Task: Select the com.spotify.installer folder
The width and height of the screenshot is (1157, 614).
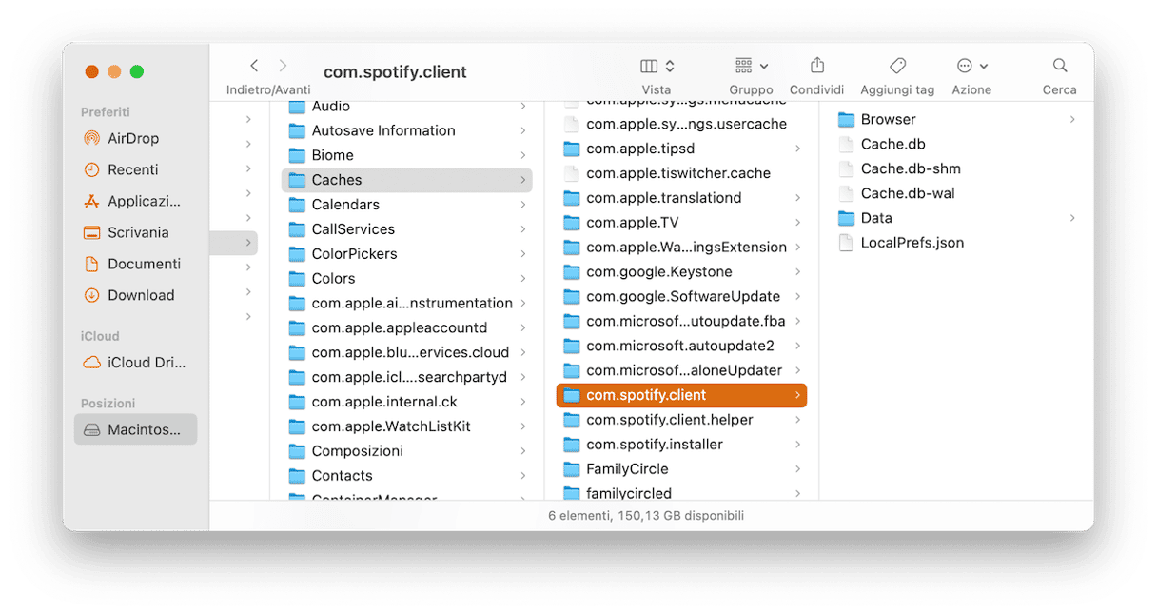Action: pyautogui.click(x=681, y=445)
